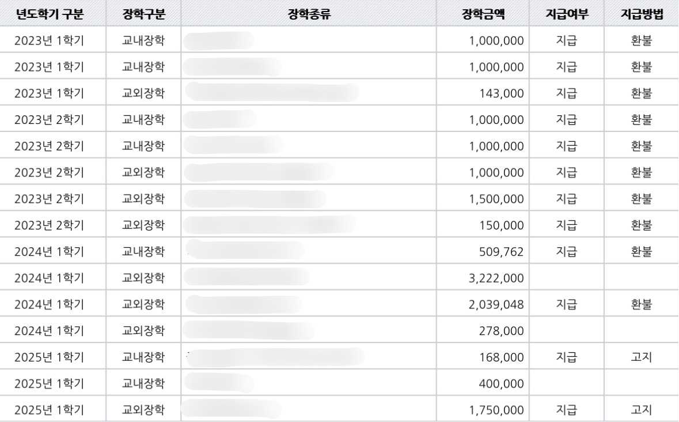Select the 2,039,048 amount cell
The image size is (679, 422).
483,304
